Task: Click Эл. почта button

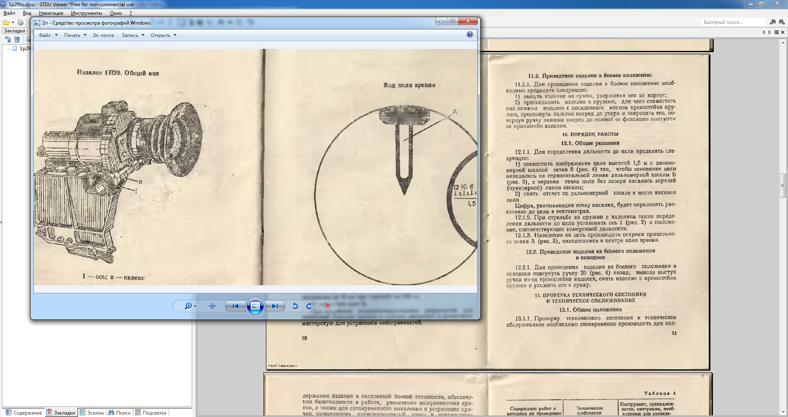Action: [103, 35]
